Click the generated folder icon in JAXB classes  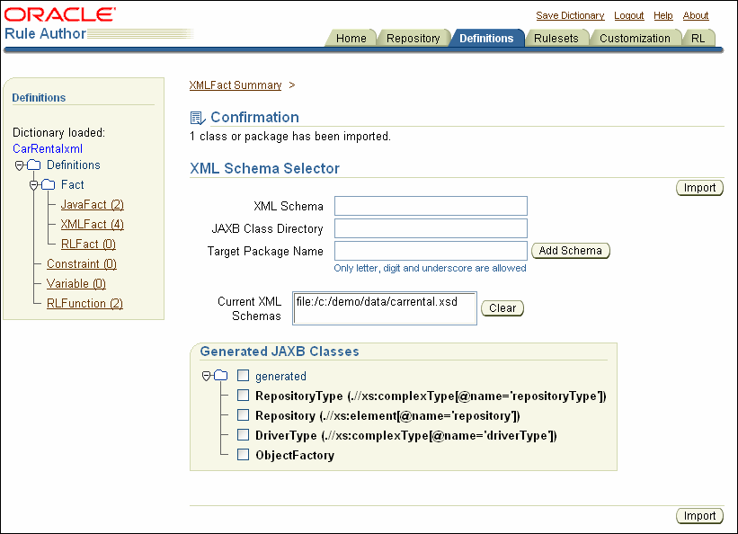(x=223, y=376)
